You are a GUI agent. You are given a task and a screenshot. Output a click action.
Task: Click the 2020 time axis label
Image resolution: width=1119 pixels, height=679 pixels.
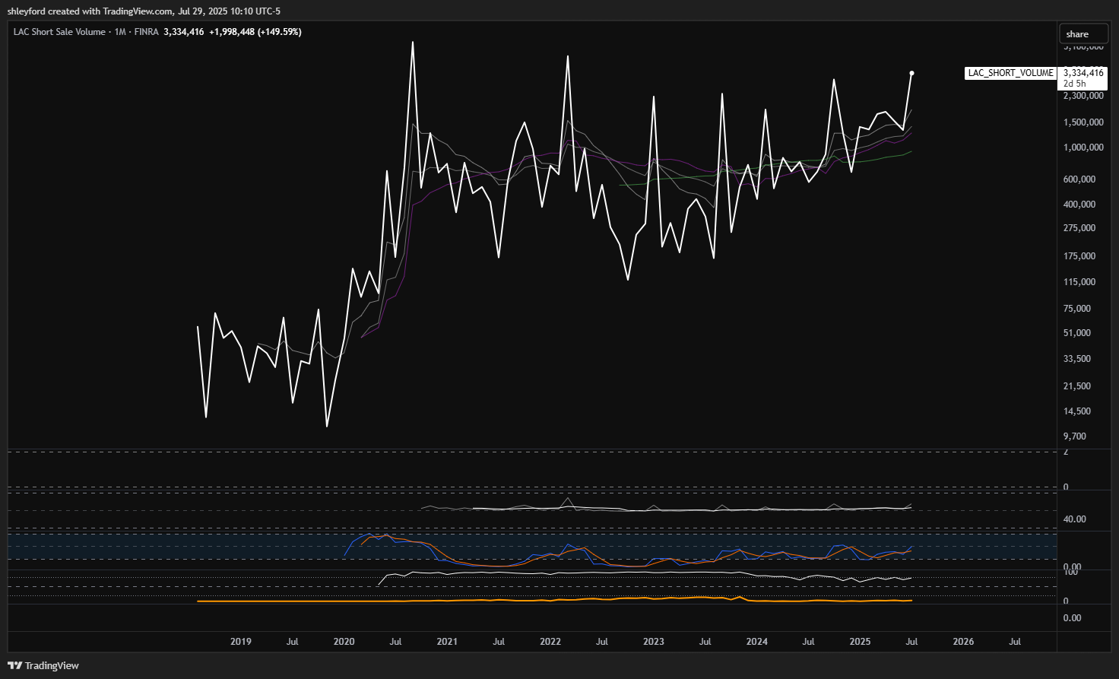pos(344,642)
